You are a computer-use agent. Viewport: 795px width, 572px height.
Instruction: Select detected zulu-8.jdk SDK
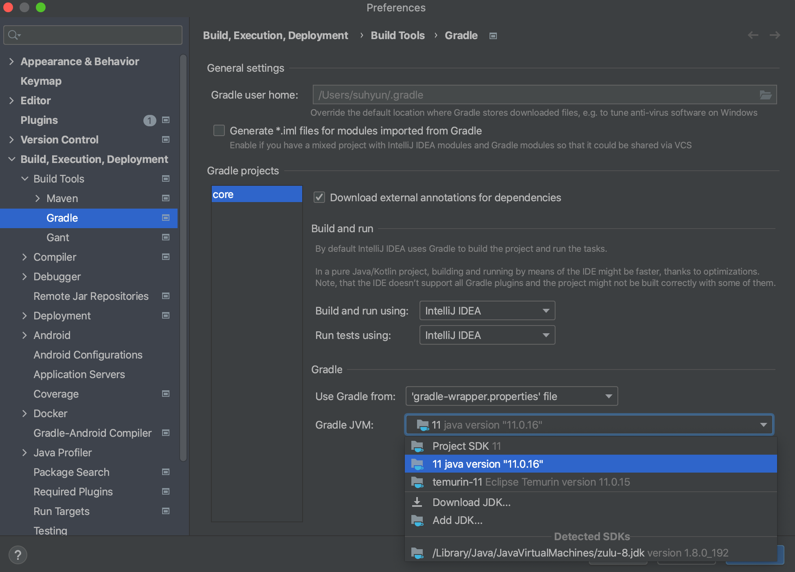click(x=591, y=553)
